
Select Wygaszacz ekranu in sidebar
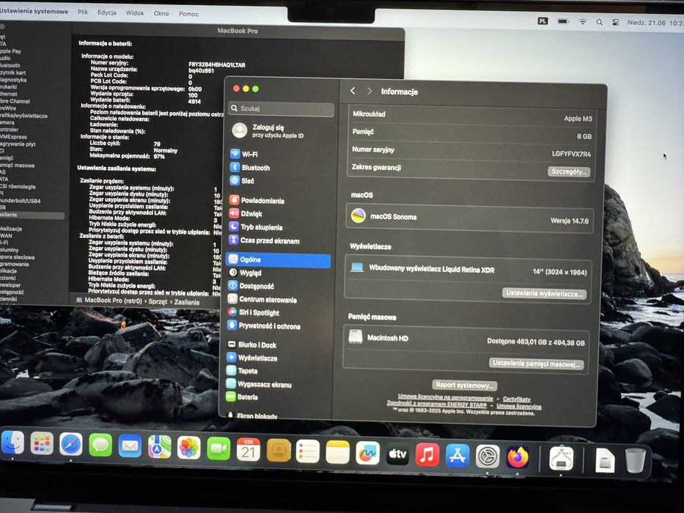click(x=277, y=384)
